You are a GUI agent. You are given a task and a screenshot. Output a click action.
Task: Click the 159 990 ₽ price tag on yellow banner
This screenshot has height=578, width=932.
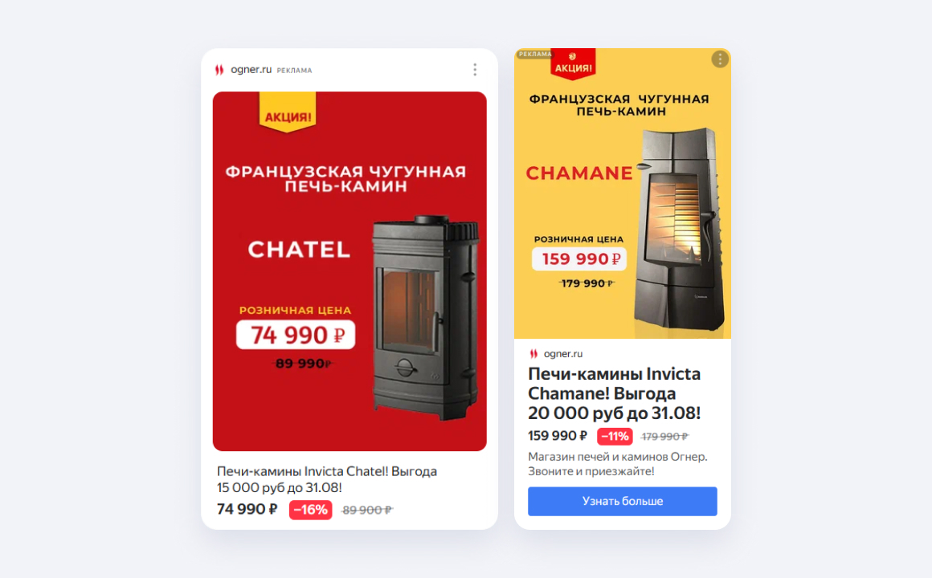click(579, 259)
